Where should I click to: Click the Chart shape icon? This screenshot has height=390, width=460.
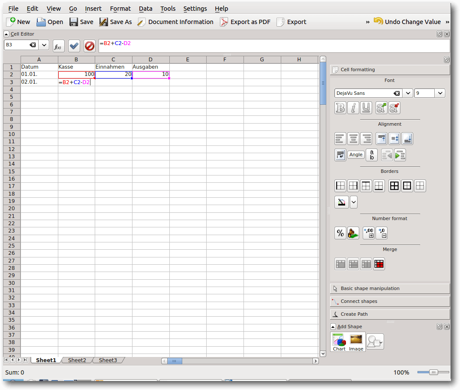coord(339,342)
